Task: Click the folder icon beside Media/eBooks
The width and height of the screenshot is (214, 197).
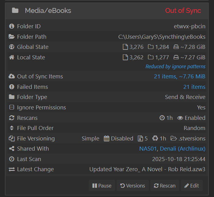Action: point(15,11)
